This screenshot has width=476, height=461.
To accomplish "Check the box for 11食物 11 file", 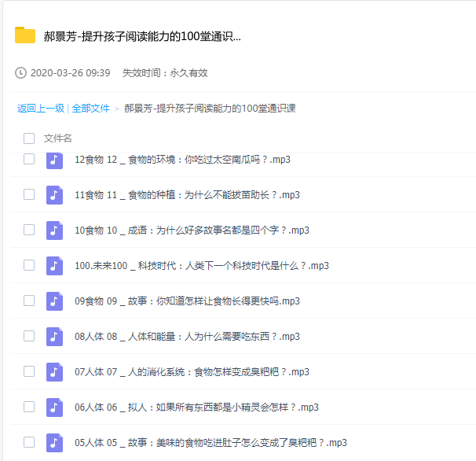I will [x=29, y=194].
